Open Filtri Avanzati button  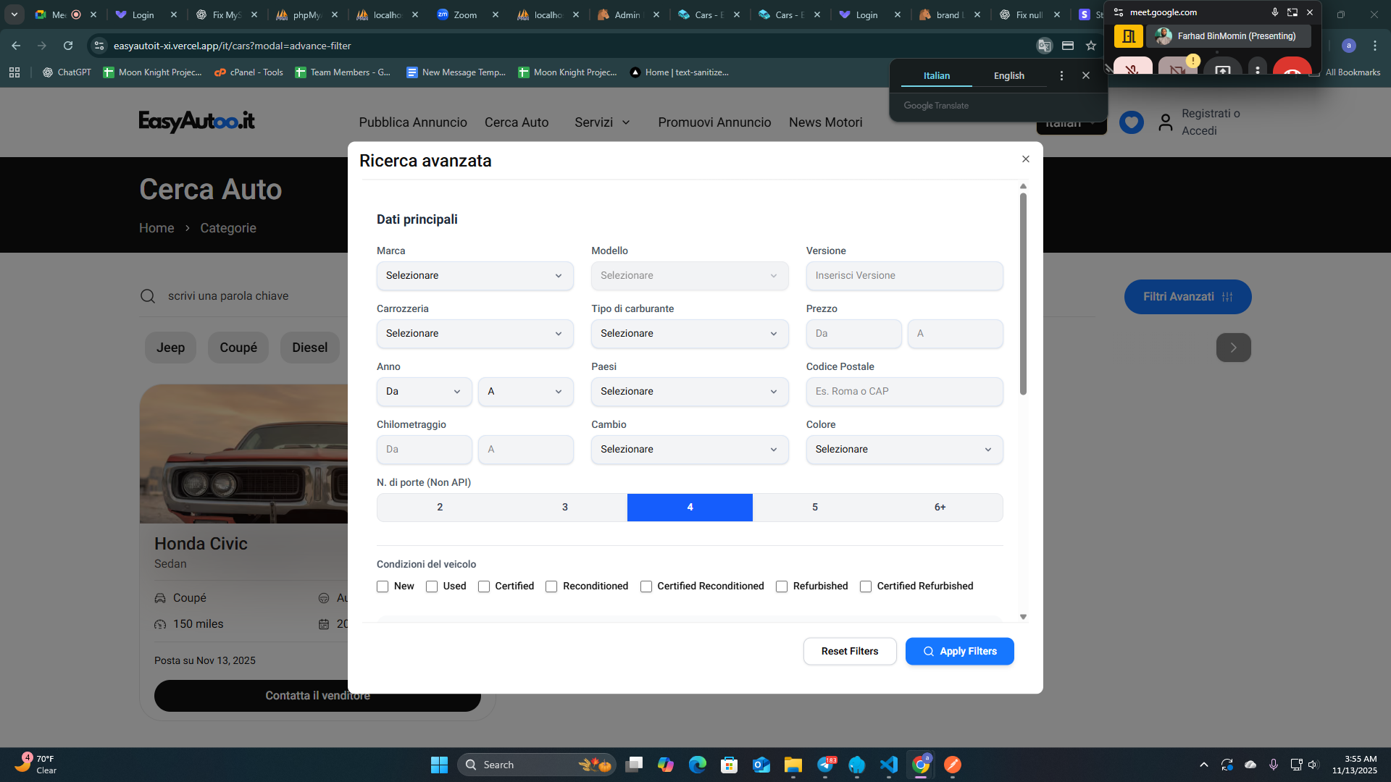pos(1187,297)
